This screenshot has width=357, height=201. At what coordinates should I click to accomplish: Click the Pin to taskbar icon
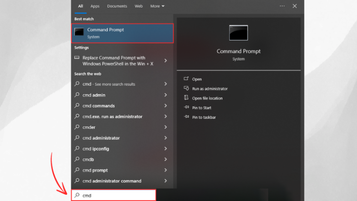click(x=186, y=117)
